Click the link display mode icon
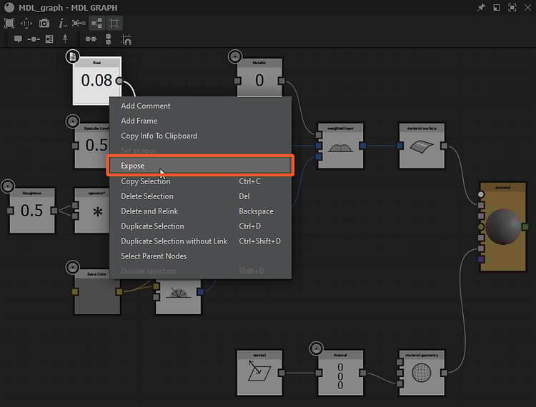This screenshot has height=407, width=536. point(79,24)
